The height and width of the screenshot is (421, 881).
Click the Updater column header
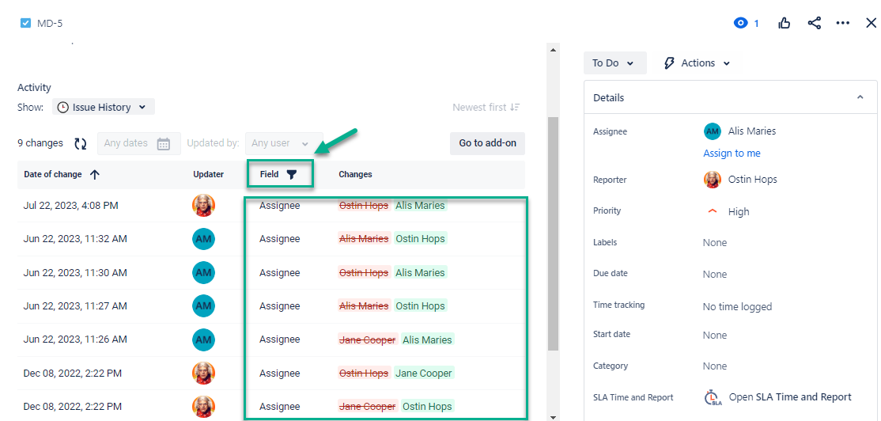point(209,174)
